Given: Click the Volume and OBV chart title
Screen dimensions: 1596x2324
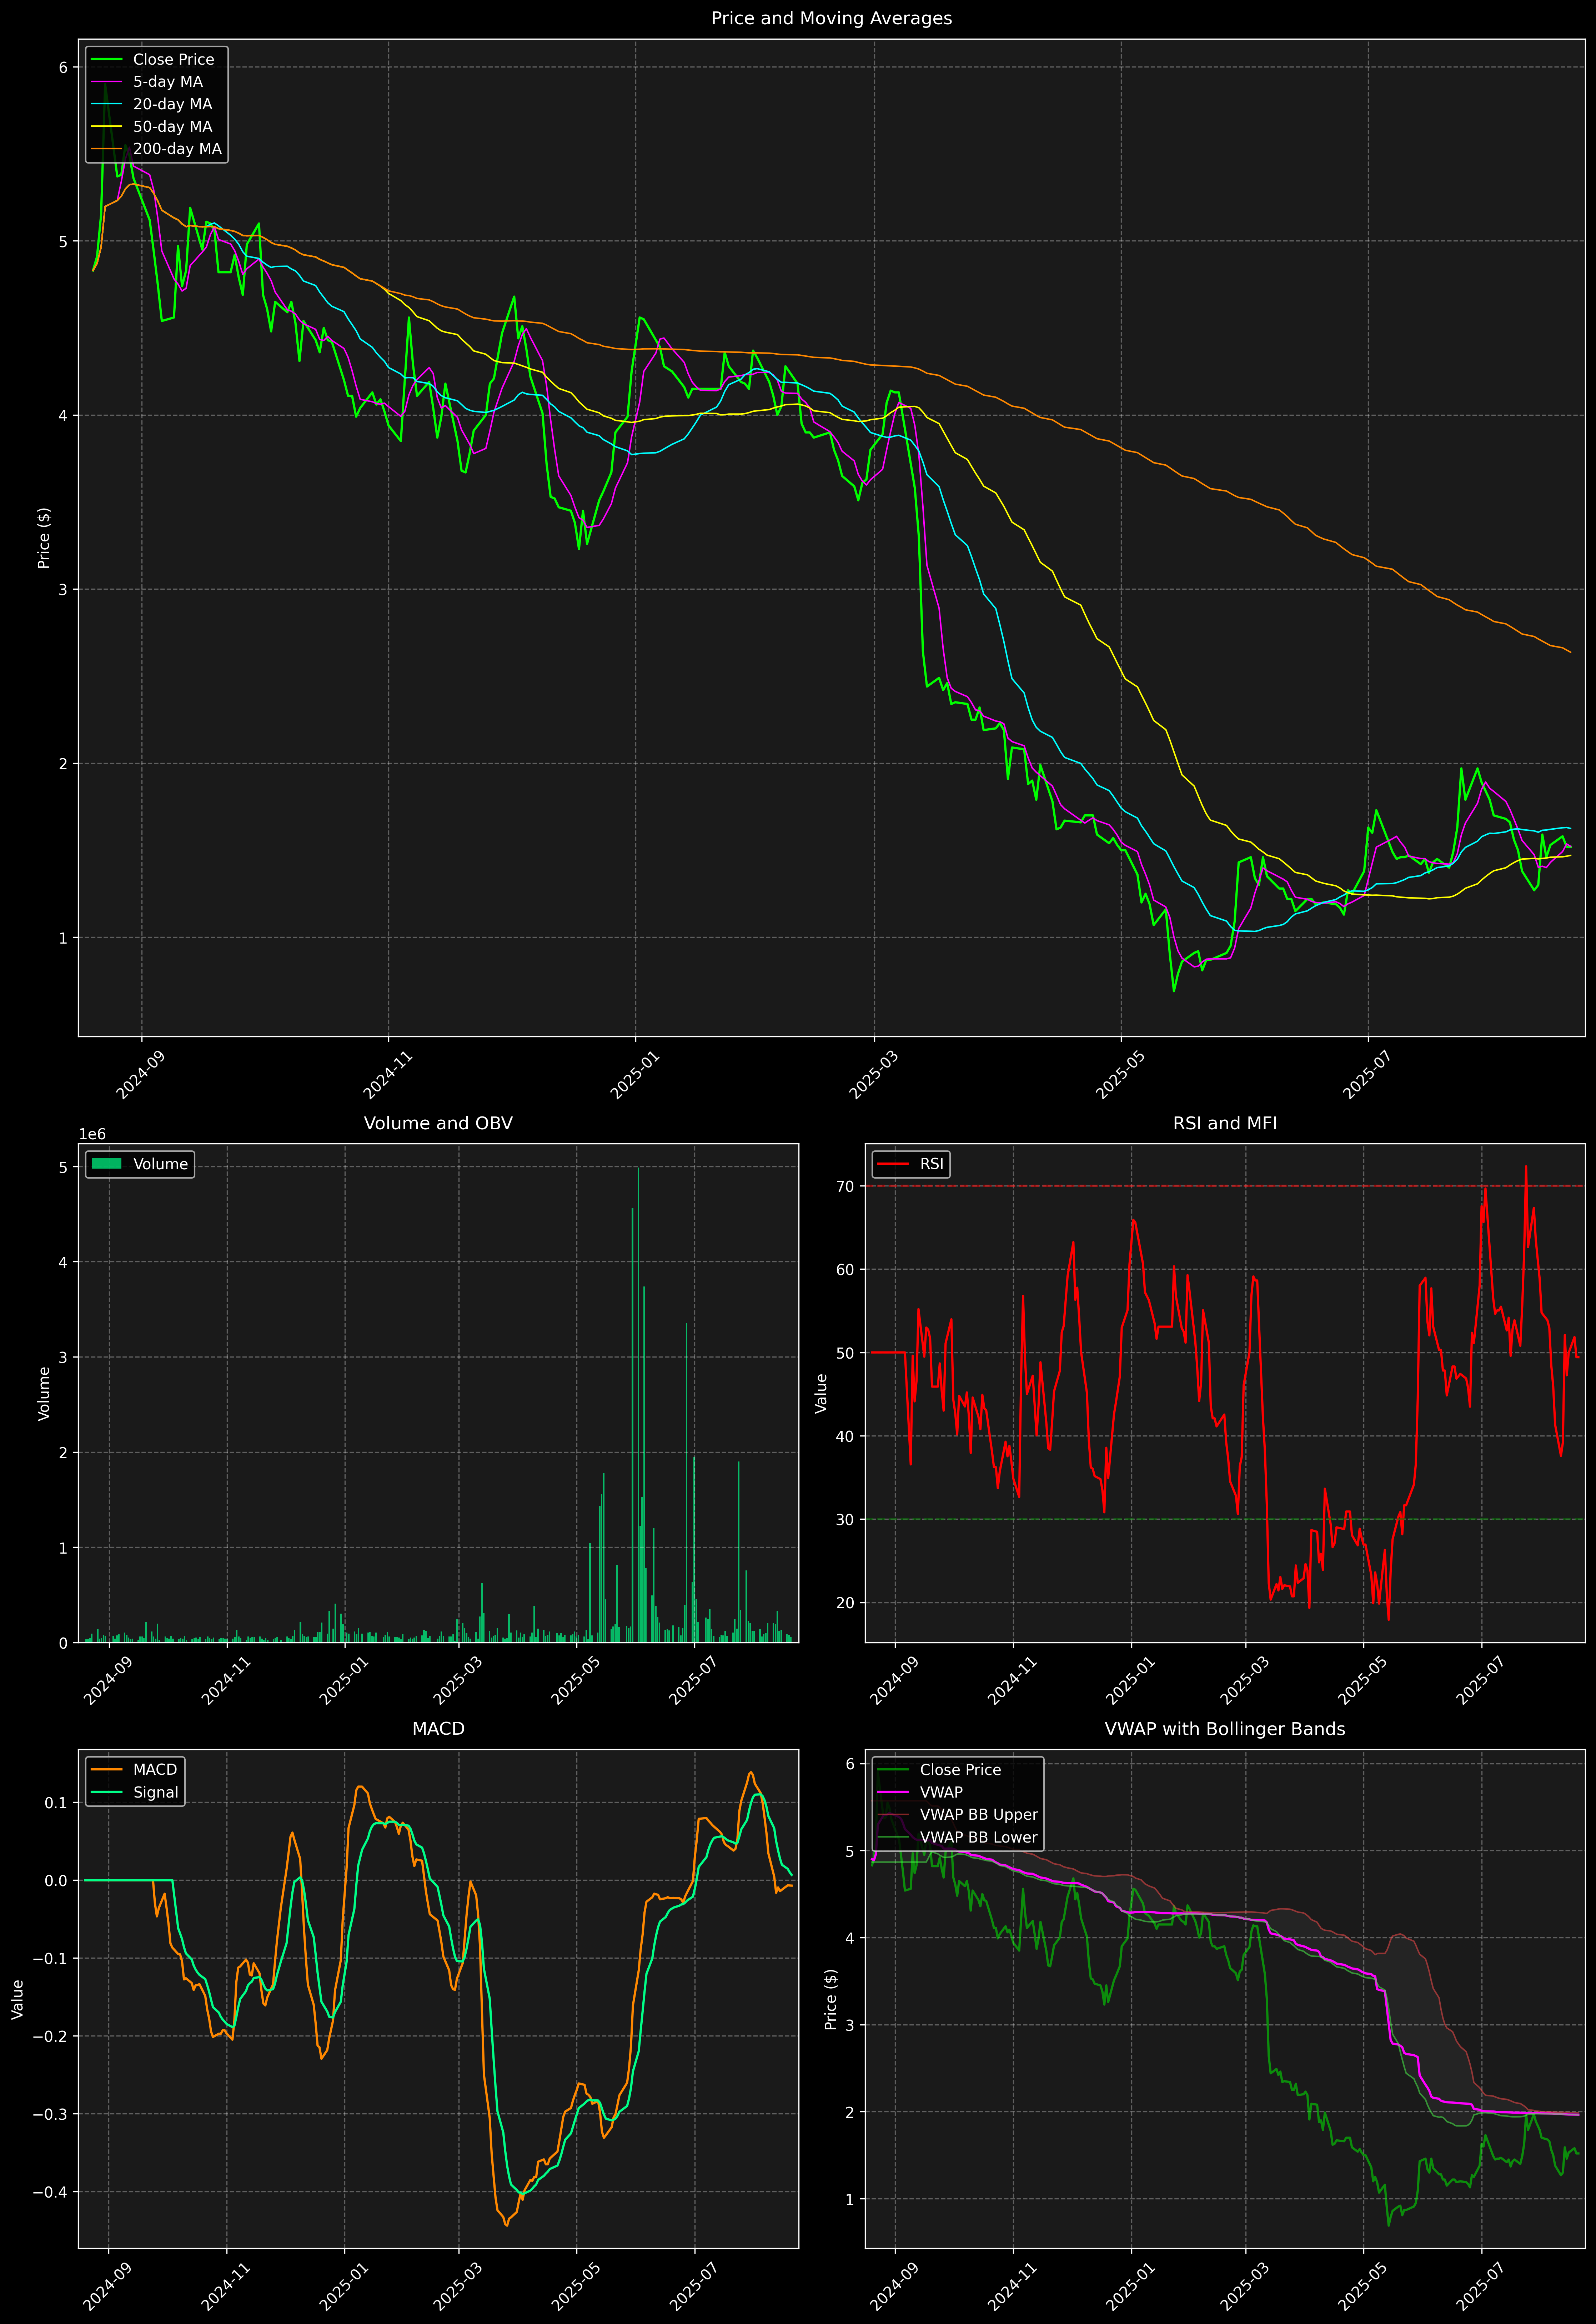Looking at the screenshot, I should coord(438,1123).
